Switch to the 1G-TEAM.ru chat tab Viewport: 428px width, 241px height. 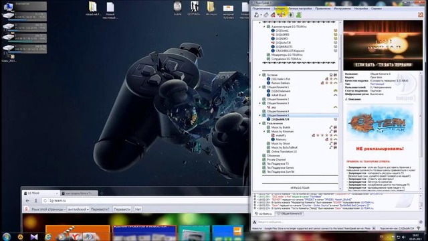click(x=263, y=214)
